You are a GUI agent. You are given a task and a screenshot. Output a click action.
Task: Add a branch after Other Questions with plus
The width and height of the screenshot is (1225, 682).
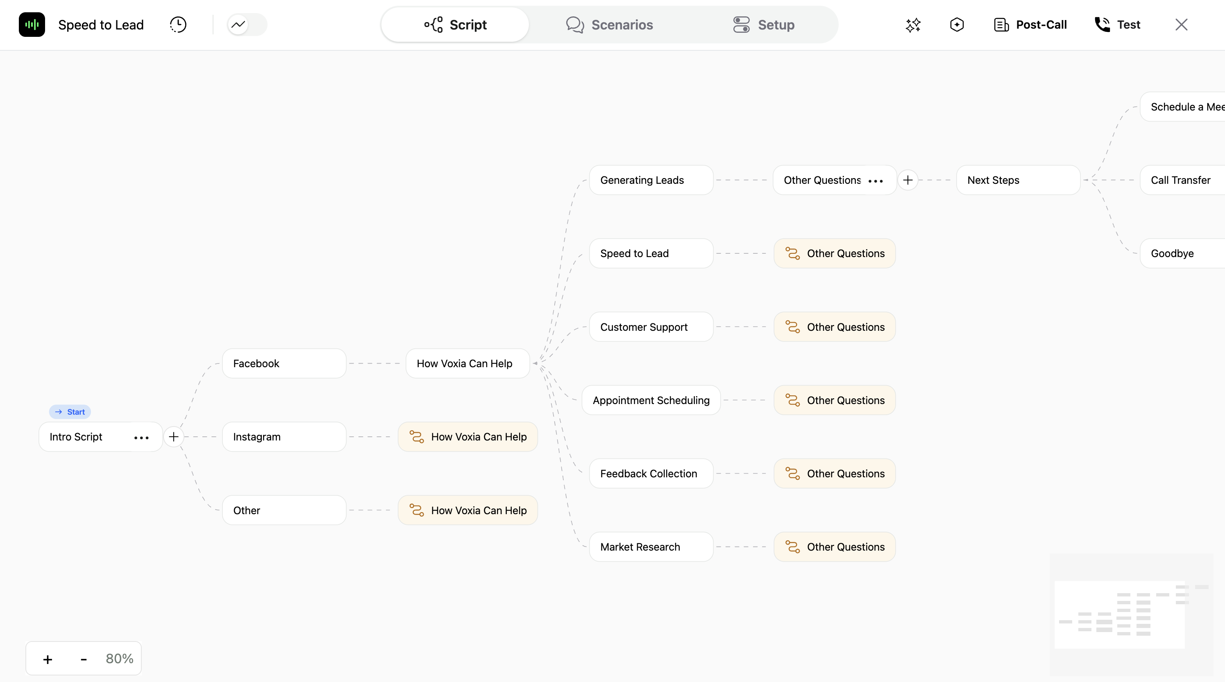(x=908, y=180)
